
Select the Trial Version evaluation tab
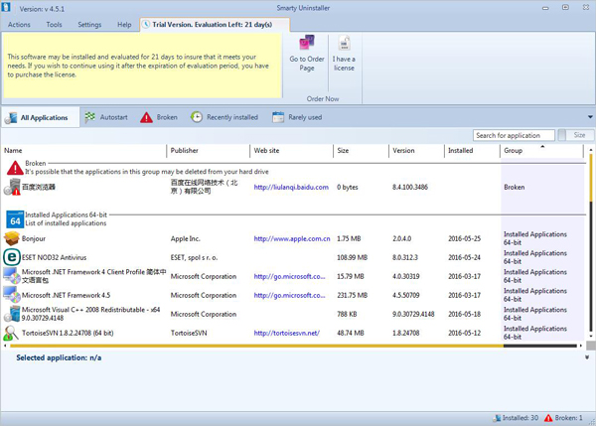(215, 25)
